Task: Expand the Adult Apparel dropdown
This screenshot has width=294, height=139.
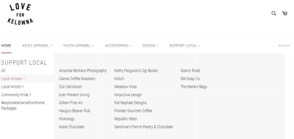Action: coord(37,46)
